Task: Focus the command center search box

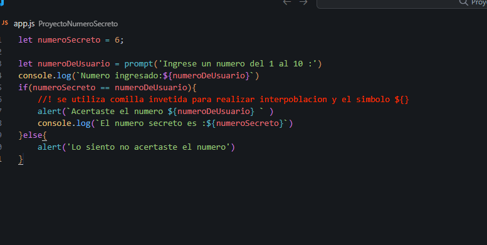Action: (402, 4)
